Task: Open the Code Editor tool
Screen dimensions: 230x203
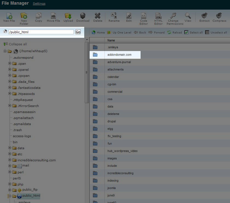Action: pos(144,16)
